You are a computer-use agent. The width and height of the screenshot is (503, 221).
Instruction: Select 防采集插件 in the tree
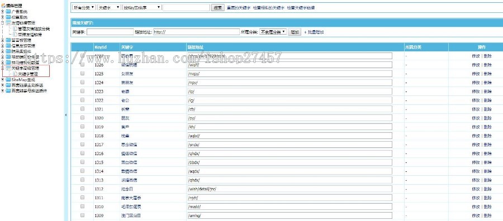coord(21,51)
